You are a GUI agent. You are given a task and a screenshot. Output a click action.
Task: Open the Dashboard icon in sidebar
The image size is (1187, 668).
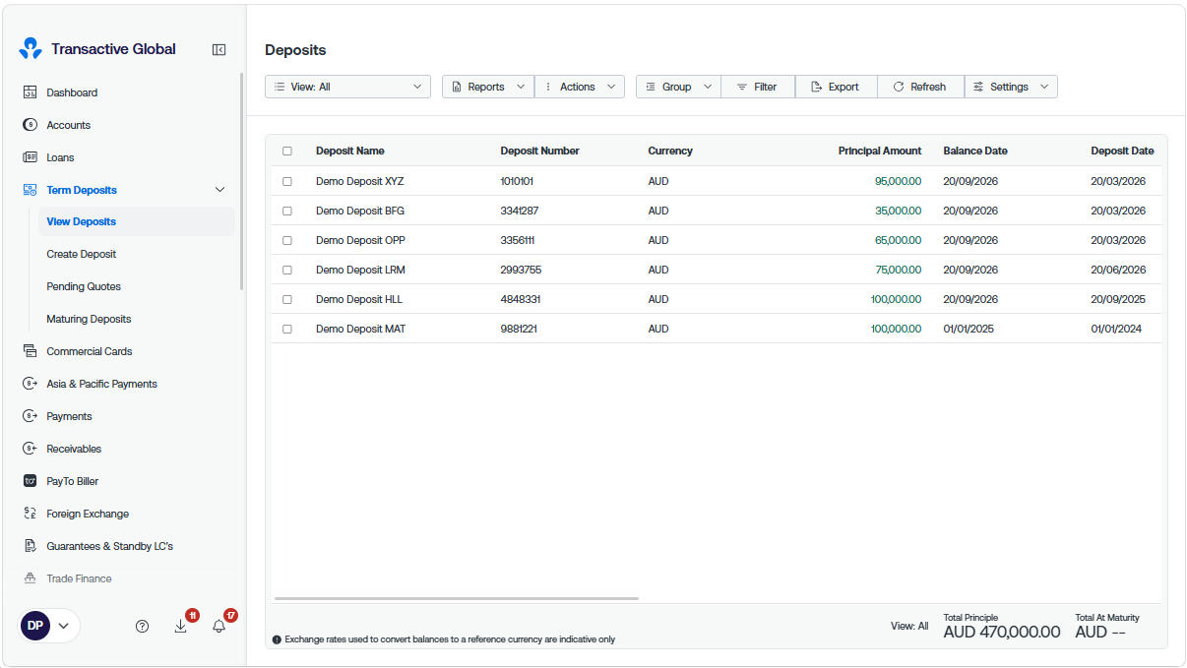point(30,92)
